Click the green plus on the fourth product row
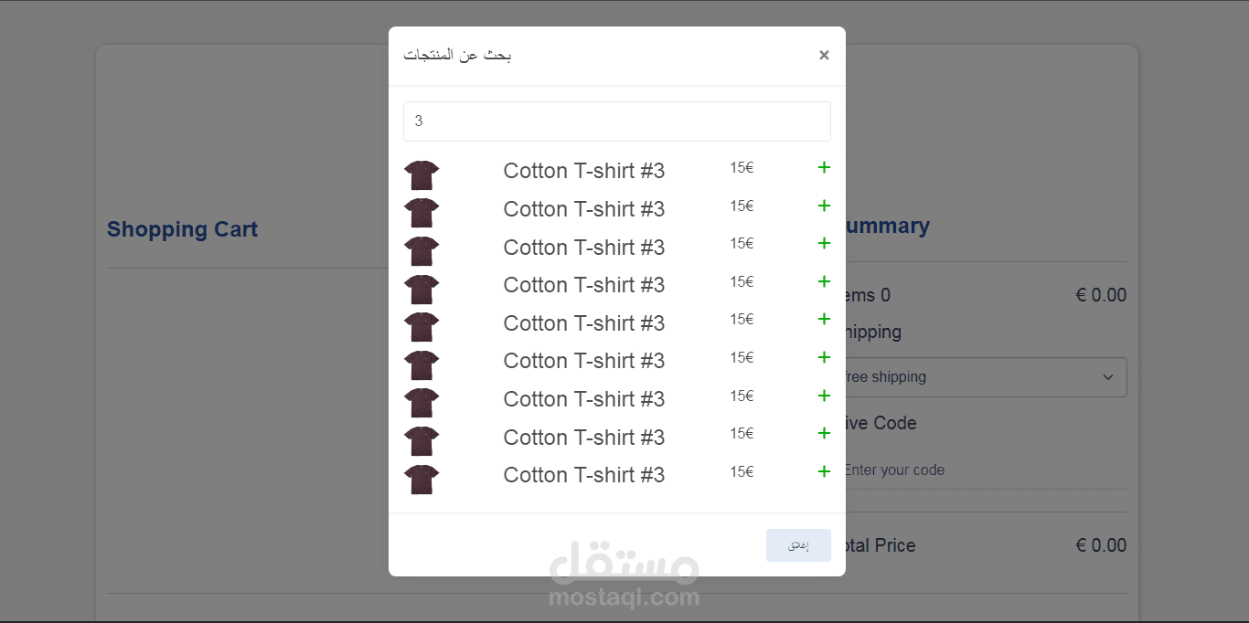The width and height of the screenshot is (1249, 623). pyautogui.click(x=824, y=281)
